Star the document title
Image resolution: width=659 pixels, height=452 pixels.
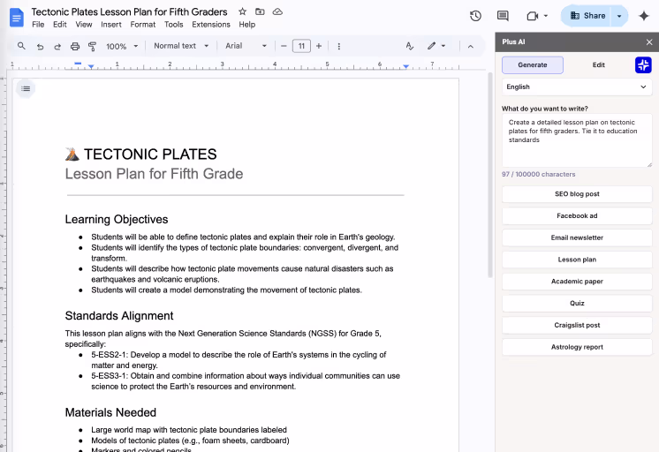[243, 11]
